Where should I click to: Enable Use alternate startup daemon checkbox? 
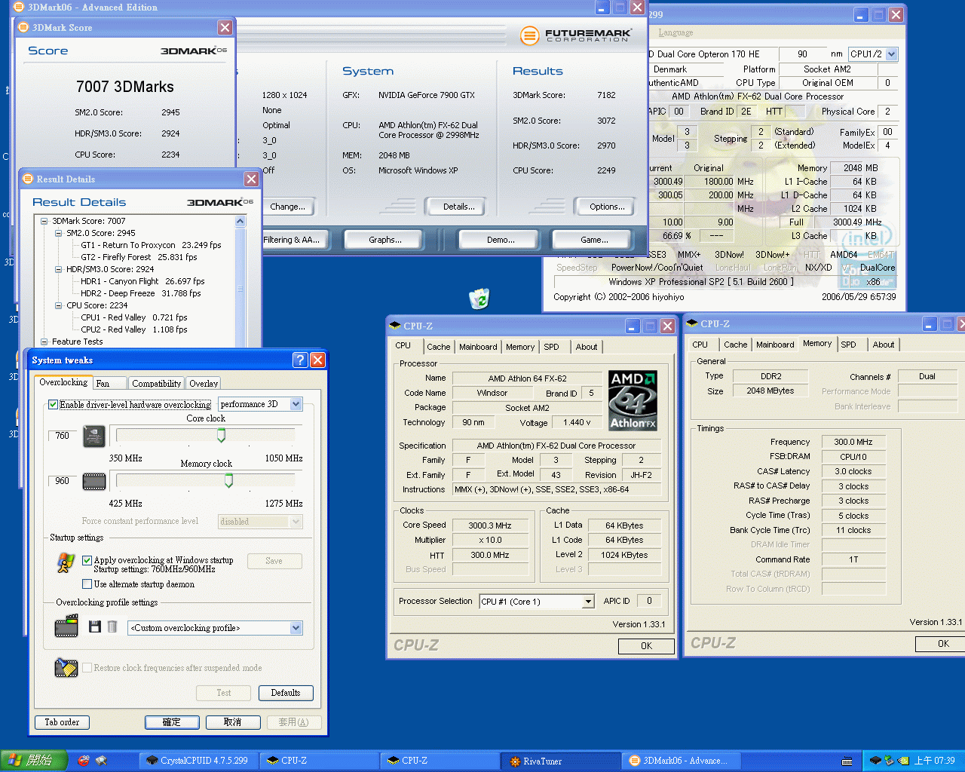pyautogui.click(x=87, y=584)
